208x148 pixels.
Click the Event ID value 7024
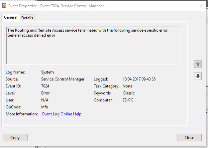pos(45,86)
